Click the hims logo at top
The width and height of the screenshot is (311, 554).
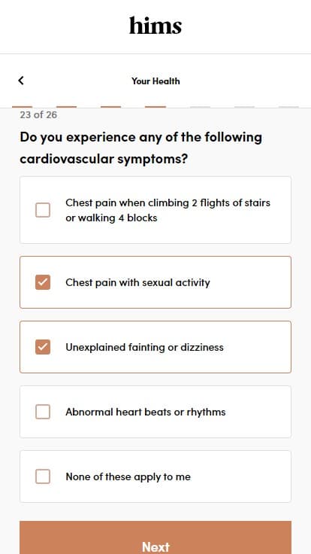(155, 26)
